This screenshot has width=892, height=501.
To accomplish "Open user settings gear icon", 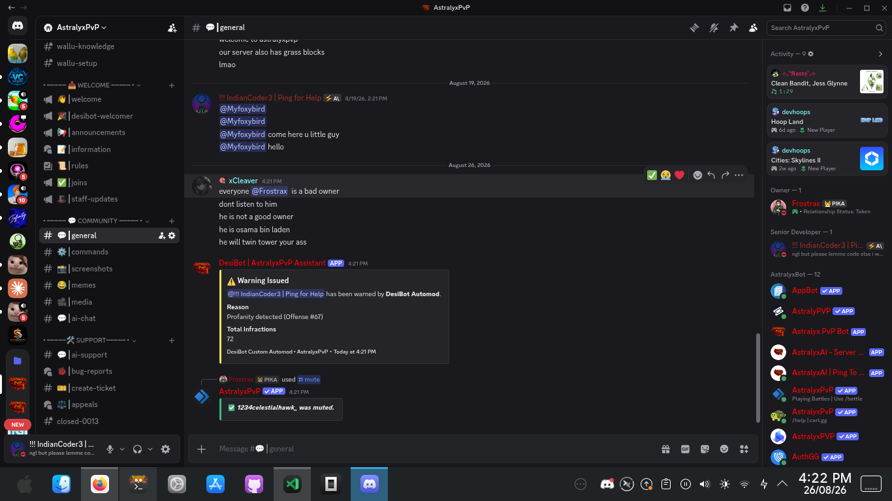I will [166, 449].
